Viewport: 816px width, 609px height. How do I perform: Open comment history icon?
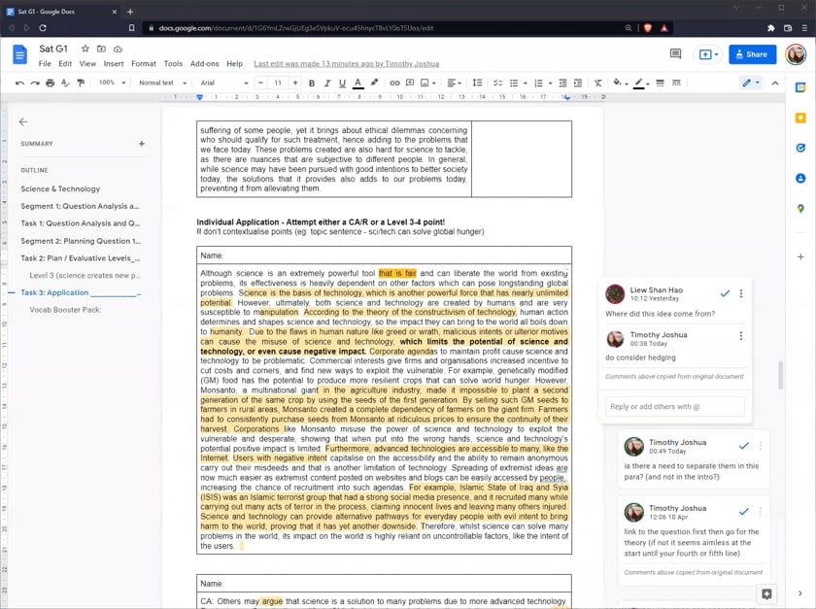[675, 54]
